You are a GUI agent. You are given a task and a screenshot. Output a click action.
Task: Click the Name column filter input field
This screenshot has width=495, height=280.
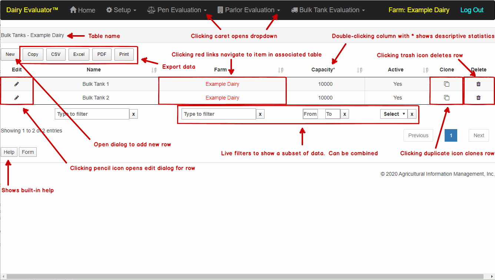92,114
